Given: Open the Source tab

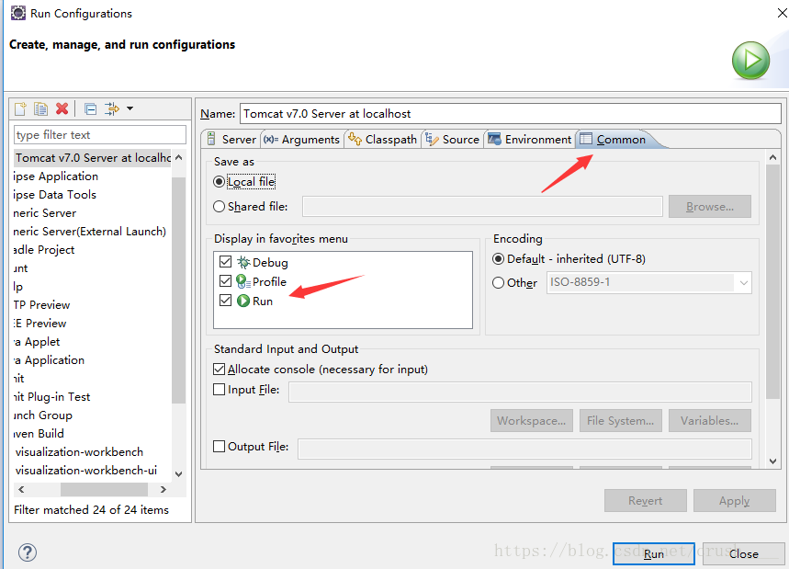Looking at the screenshot, I should pyautogui.click(x=453, y=140).
